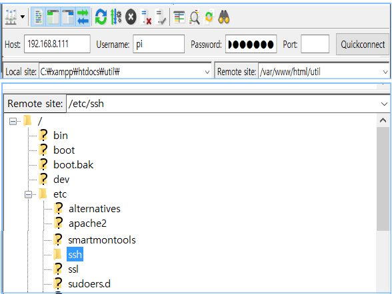Refresh the file and folder lists
392x294 pixels.
point(101,17)
